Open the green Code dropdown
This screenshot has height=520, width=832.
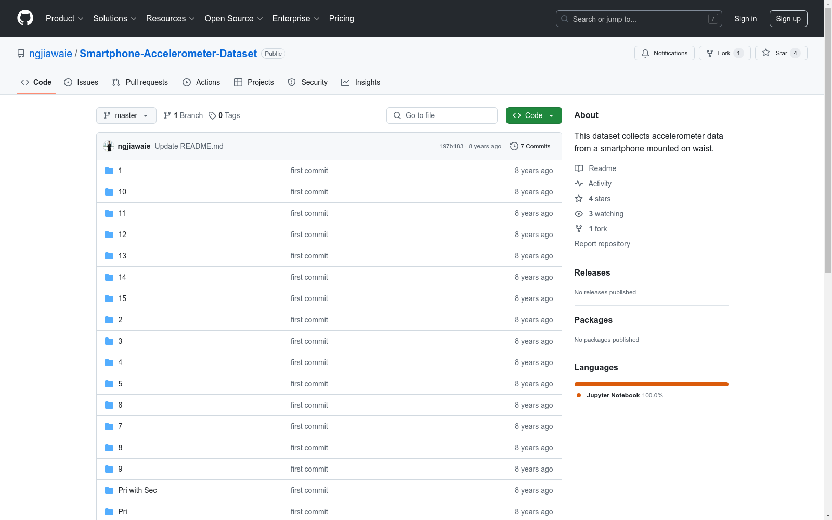coord(534,115)
